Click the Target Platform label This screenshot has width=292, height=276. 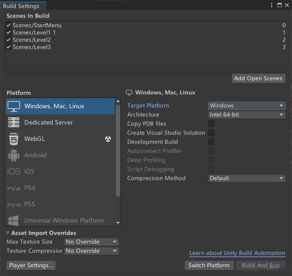click(148, 106)
